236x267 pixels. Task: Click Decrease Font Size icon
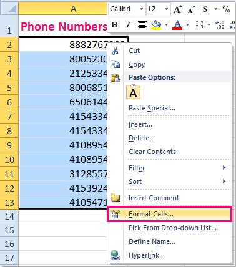191,9
